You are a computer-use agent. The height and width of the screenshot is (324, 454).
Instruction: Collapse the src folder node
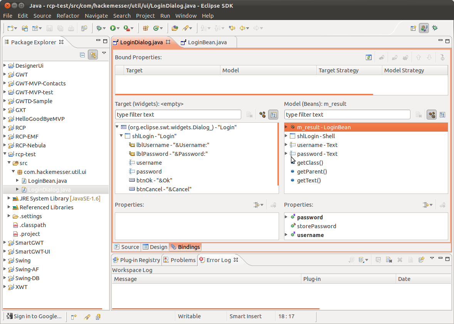(x=9, y=163)
